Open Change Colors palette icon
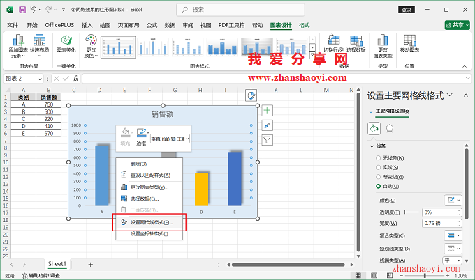475x280 pixels. (91, 40)
